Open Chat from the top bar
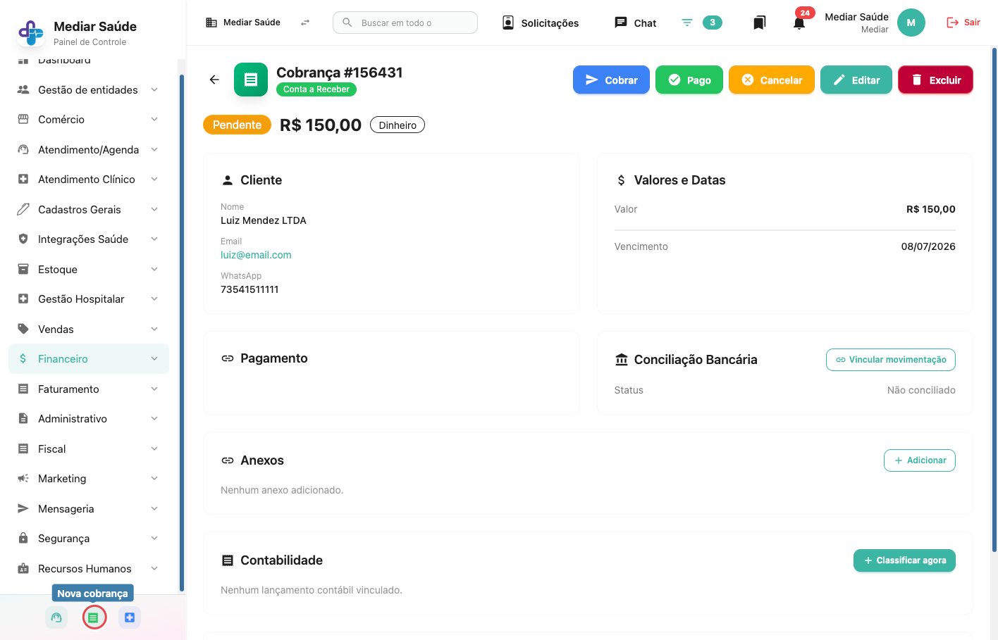The height and width of the screenshot is (640, 998). click(x=636, y=23)
